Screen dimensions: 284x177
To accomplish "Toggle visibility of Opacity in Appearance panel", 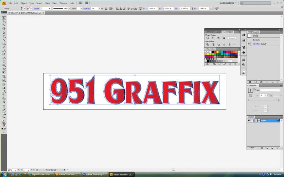I will [249, 44].
